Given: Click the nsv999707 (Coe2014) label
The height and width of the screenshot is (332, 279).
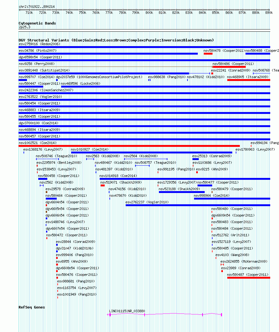Looking at the screenshot, I should pos(37,77).
